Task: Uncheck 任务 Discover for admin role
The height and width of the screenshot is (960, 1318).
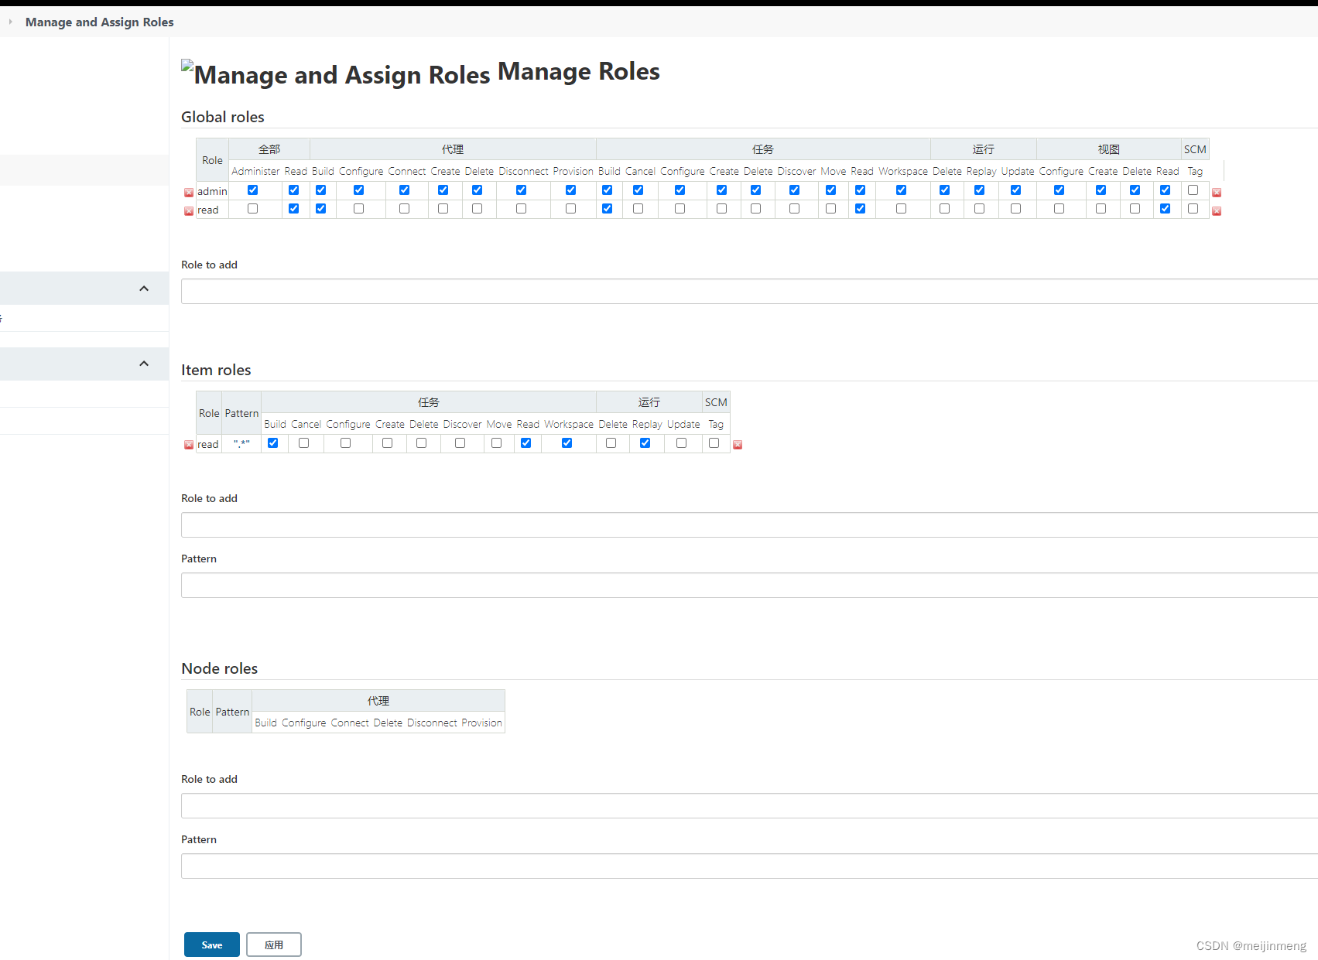Action: coord(794,190)
